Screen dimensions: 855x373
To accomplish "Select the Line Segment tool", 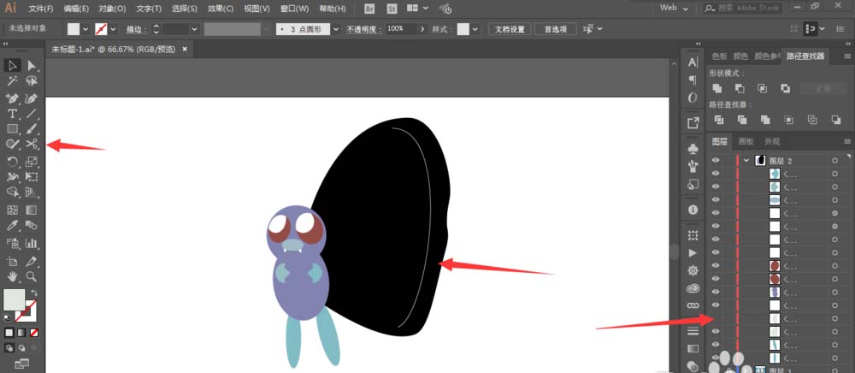I will (32, 114).
